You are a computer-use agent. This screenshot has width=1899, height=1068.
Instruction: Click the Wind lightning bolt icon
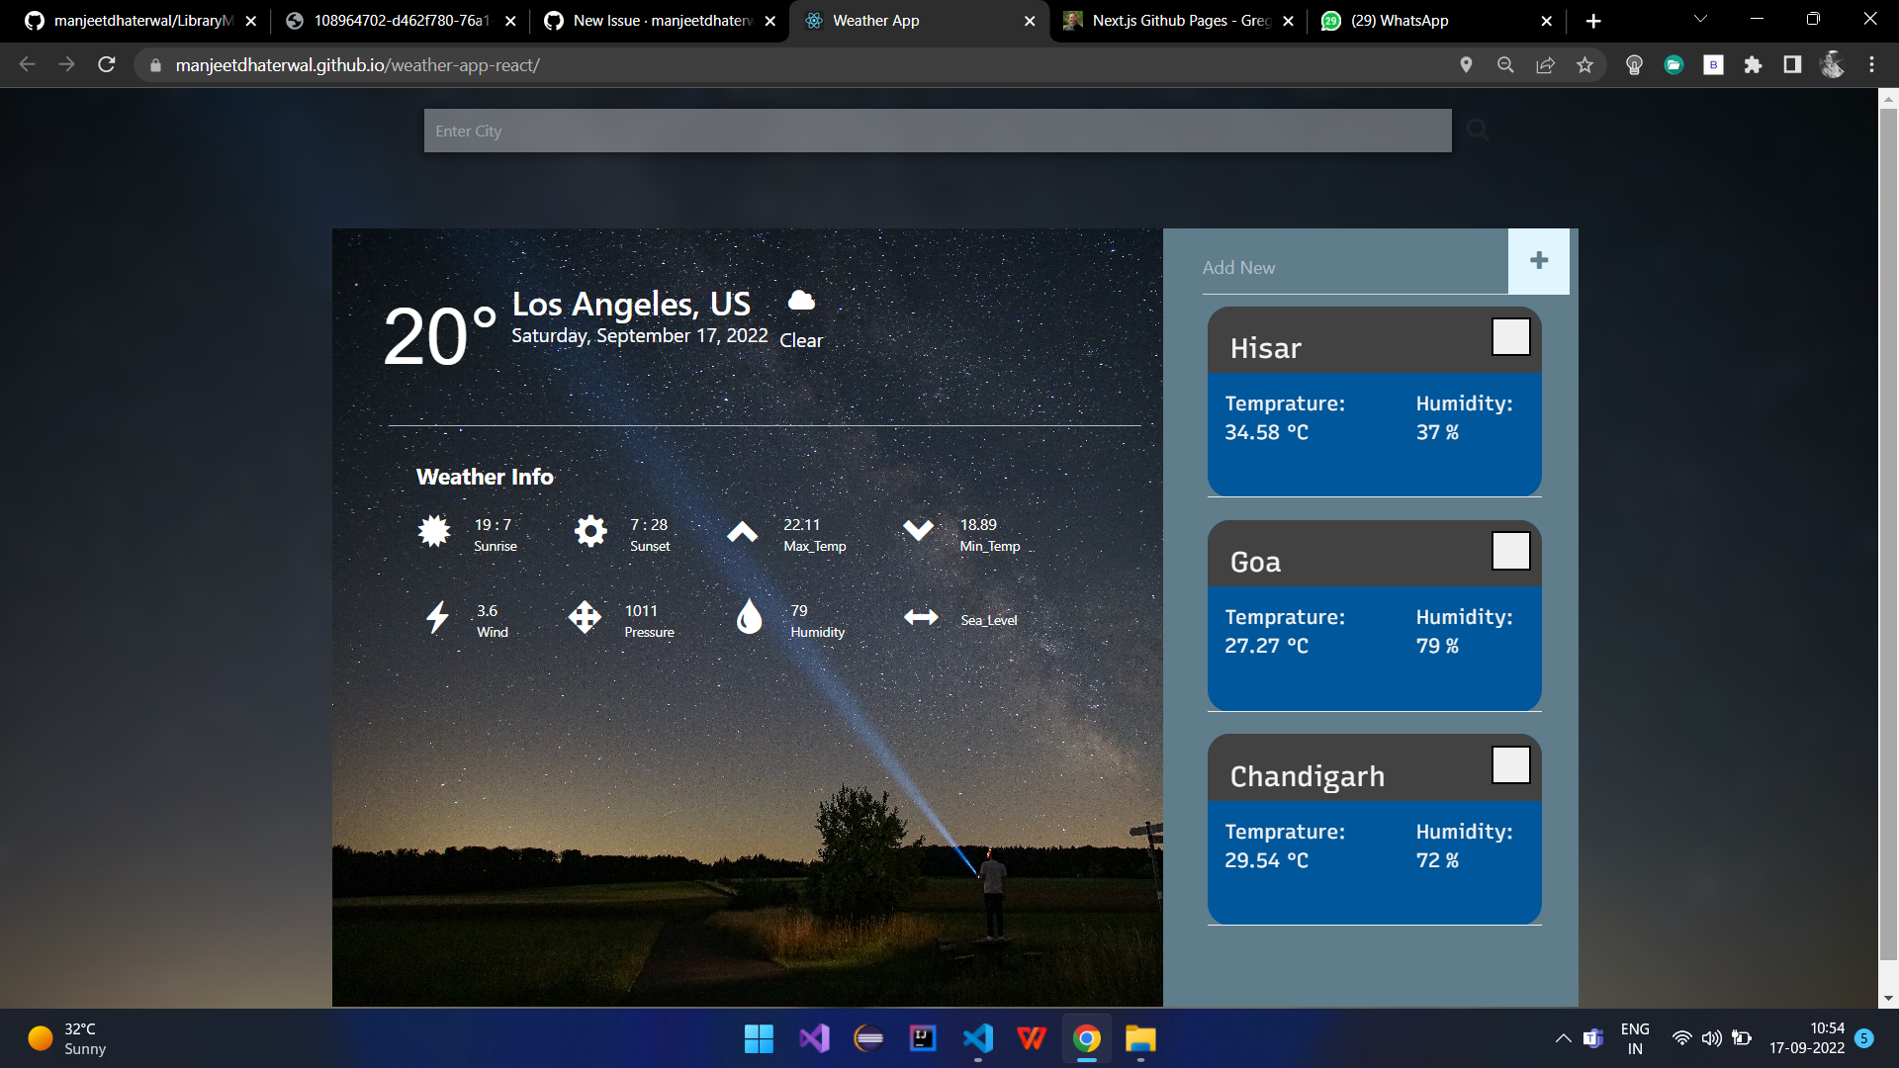point(437,617)
